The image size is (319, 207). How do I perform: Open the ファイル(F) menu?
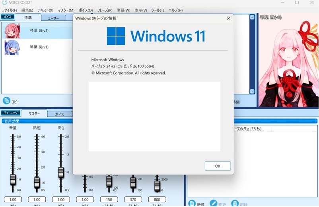pyautogui.click(x=10, y=10)
